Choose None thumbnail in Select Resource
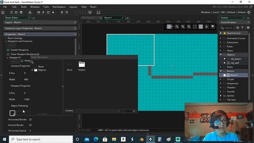Screen dimensions: 254x143 [69, 66]
